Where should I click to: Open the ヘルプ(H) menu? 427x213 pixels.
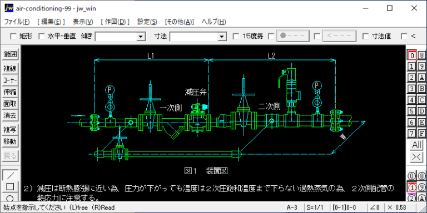(213, 22)
